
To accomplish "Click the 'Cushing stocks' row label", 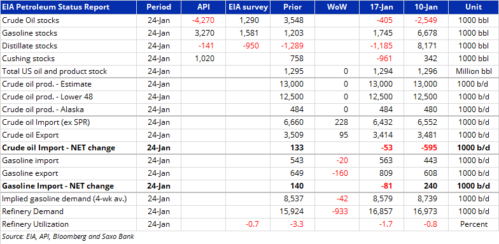I will pyautogui.click(x=28, y=59).
